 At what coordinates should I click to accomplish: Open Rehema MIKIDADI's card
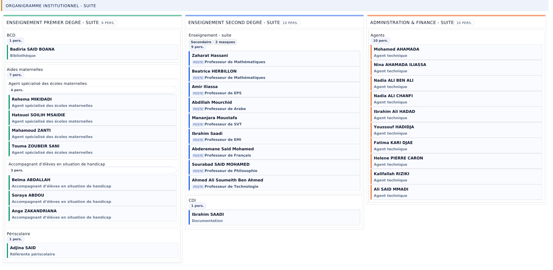[x=93, y=102]
